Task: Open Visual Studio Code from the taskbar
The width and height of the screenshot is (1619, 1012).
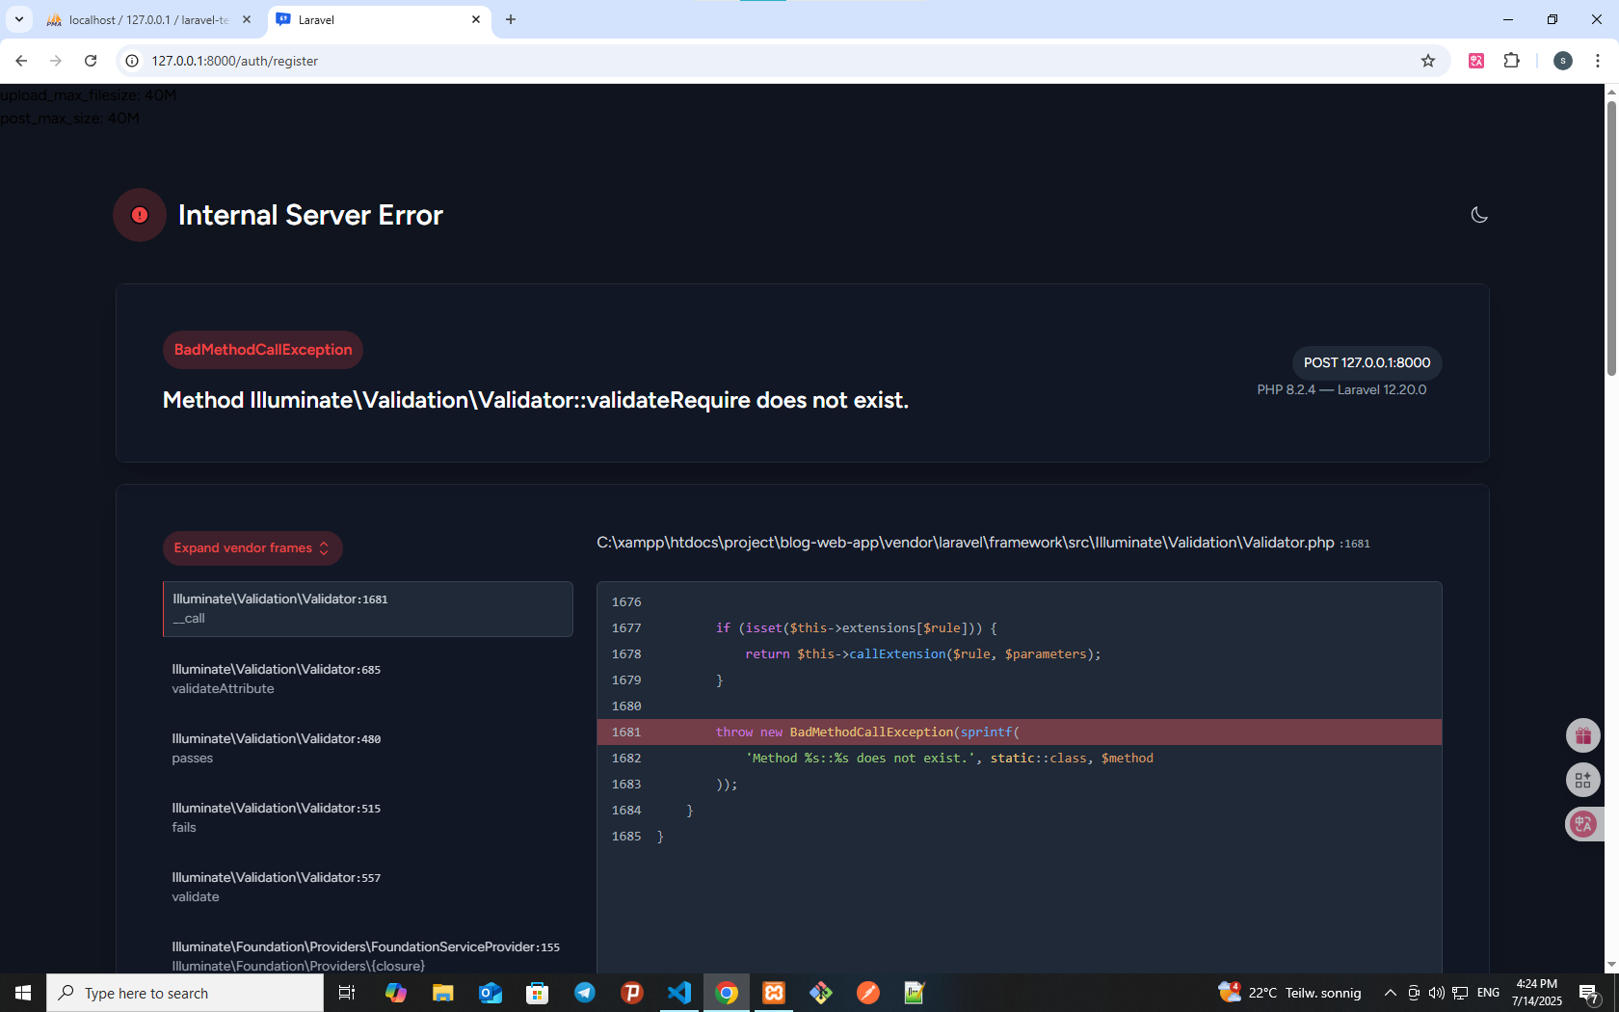Action: [x=679, y=993]
